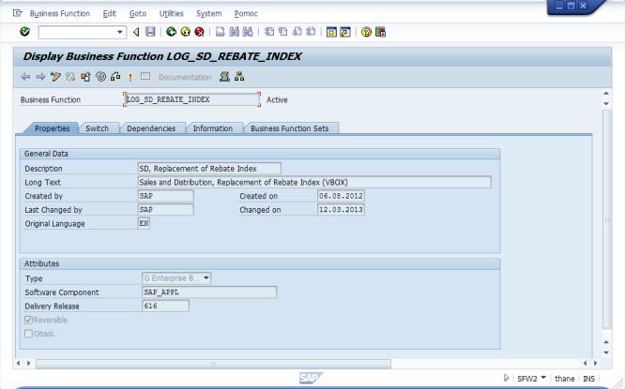Image resolution: width=625 pixels, height=389 pixels.
Task: Click the Last Page icon
Action: pyautogui.click(x=311, y=32)
